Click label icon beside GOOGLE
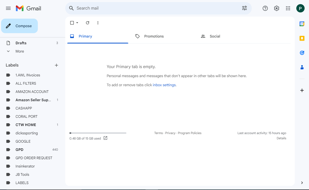 8,141
